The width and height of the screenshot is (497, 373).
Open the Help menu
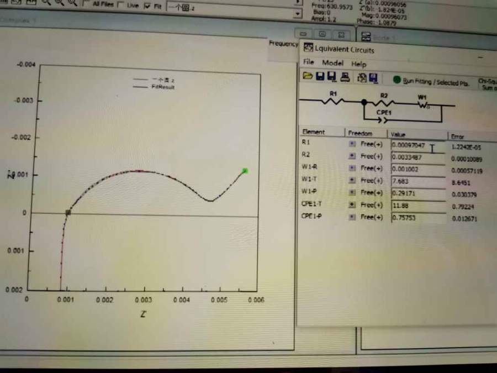[x=358, y=64]
